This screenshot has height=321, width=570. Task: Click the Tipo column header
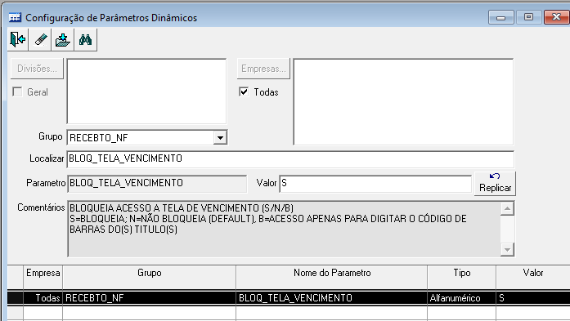(462, 277)
